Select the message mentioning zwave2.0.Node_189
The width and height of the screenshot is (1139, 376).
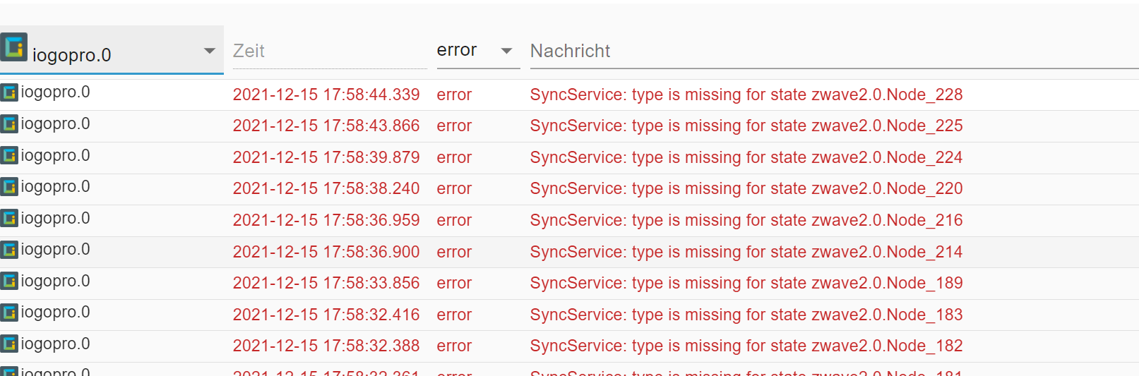tap(746, 283)
